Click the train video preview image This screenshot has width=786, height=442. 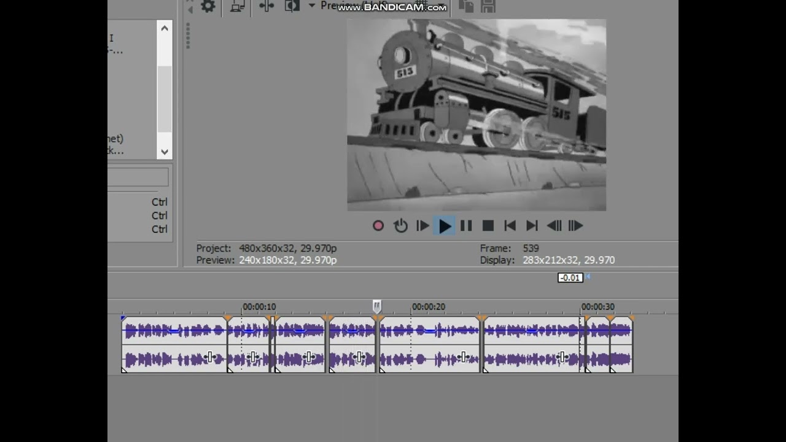(x=477, y=115)
